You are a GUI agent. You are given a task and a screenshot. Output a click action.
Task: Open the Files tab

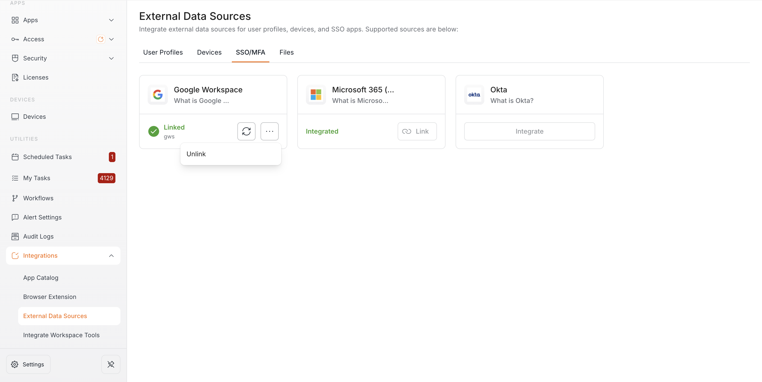click(x=287, y=52)
